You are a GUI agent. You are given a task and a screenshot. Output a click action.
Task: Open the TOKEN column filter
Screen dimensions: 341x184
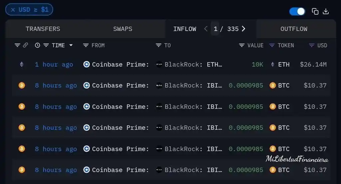272,45
